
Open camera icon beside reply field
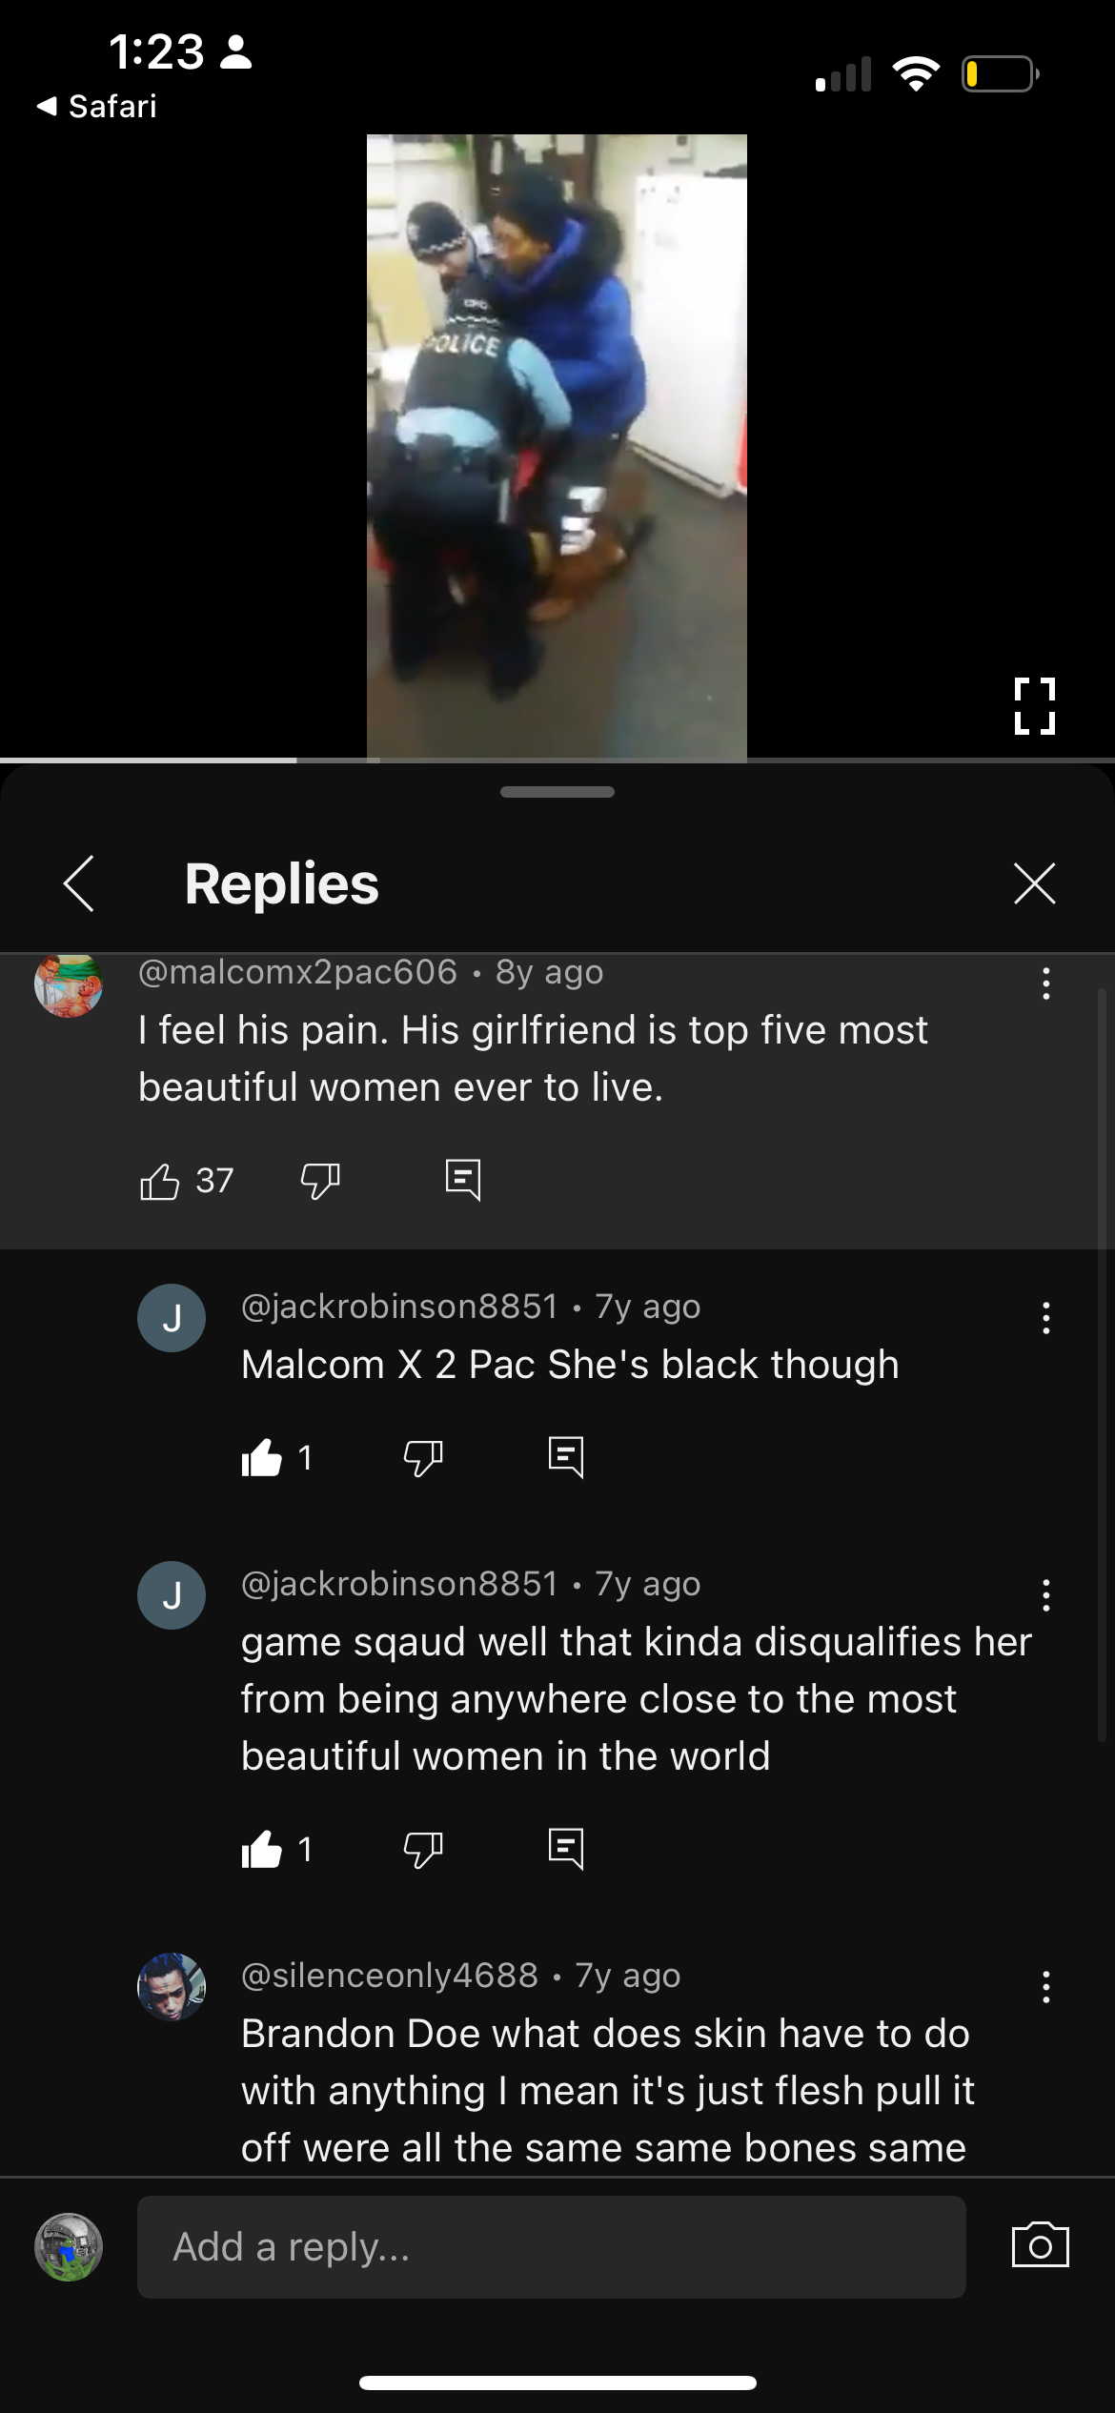click(x=1040, y=2245)
